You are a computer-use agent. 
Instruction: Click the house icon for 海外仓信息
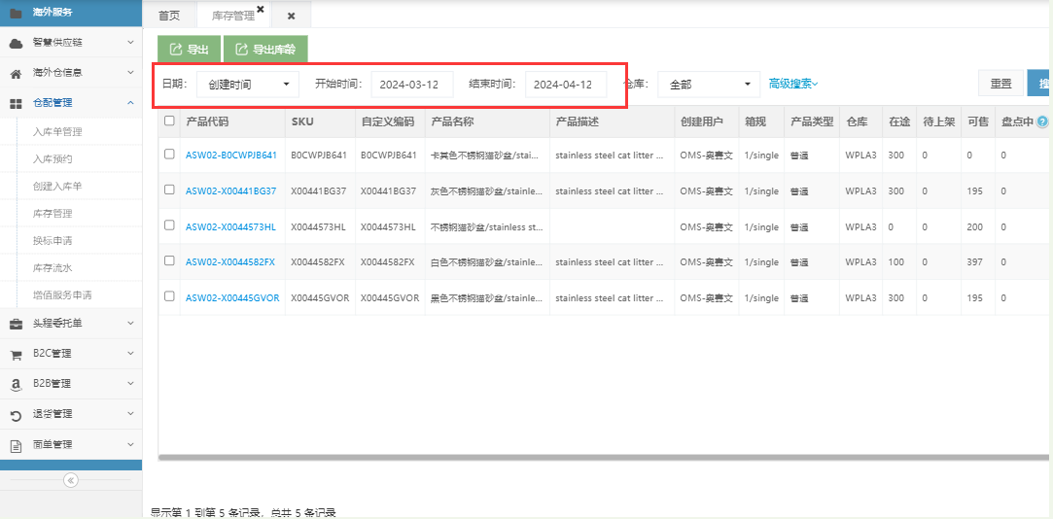click(x=16, y=73)
